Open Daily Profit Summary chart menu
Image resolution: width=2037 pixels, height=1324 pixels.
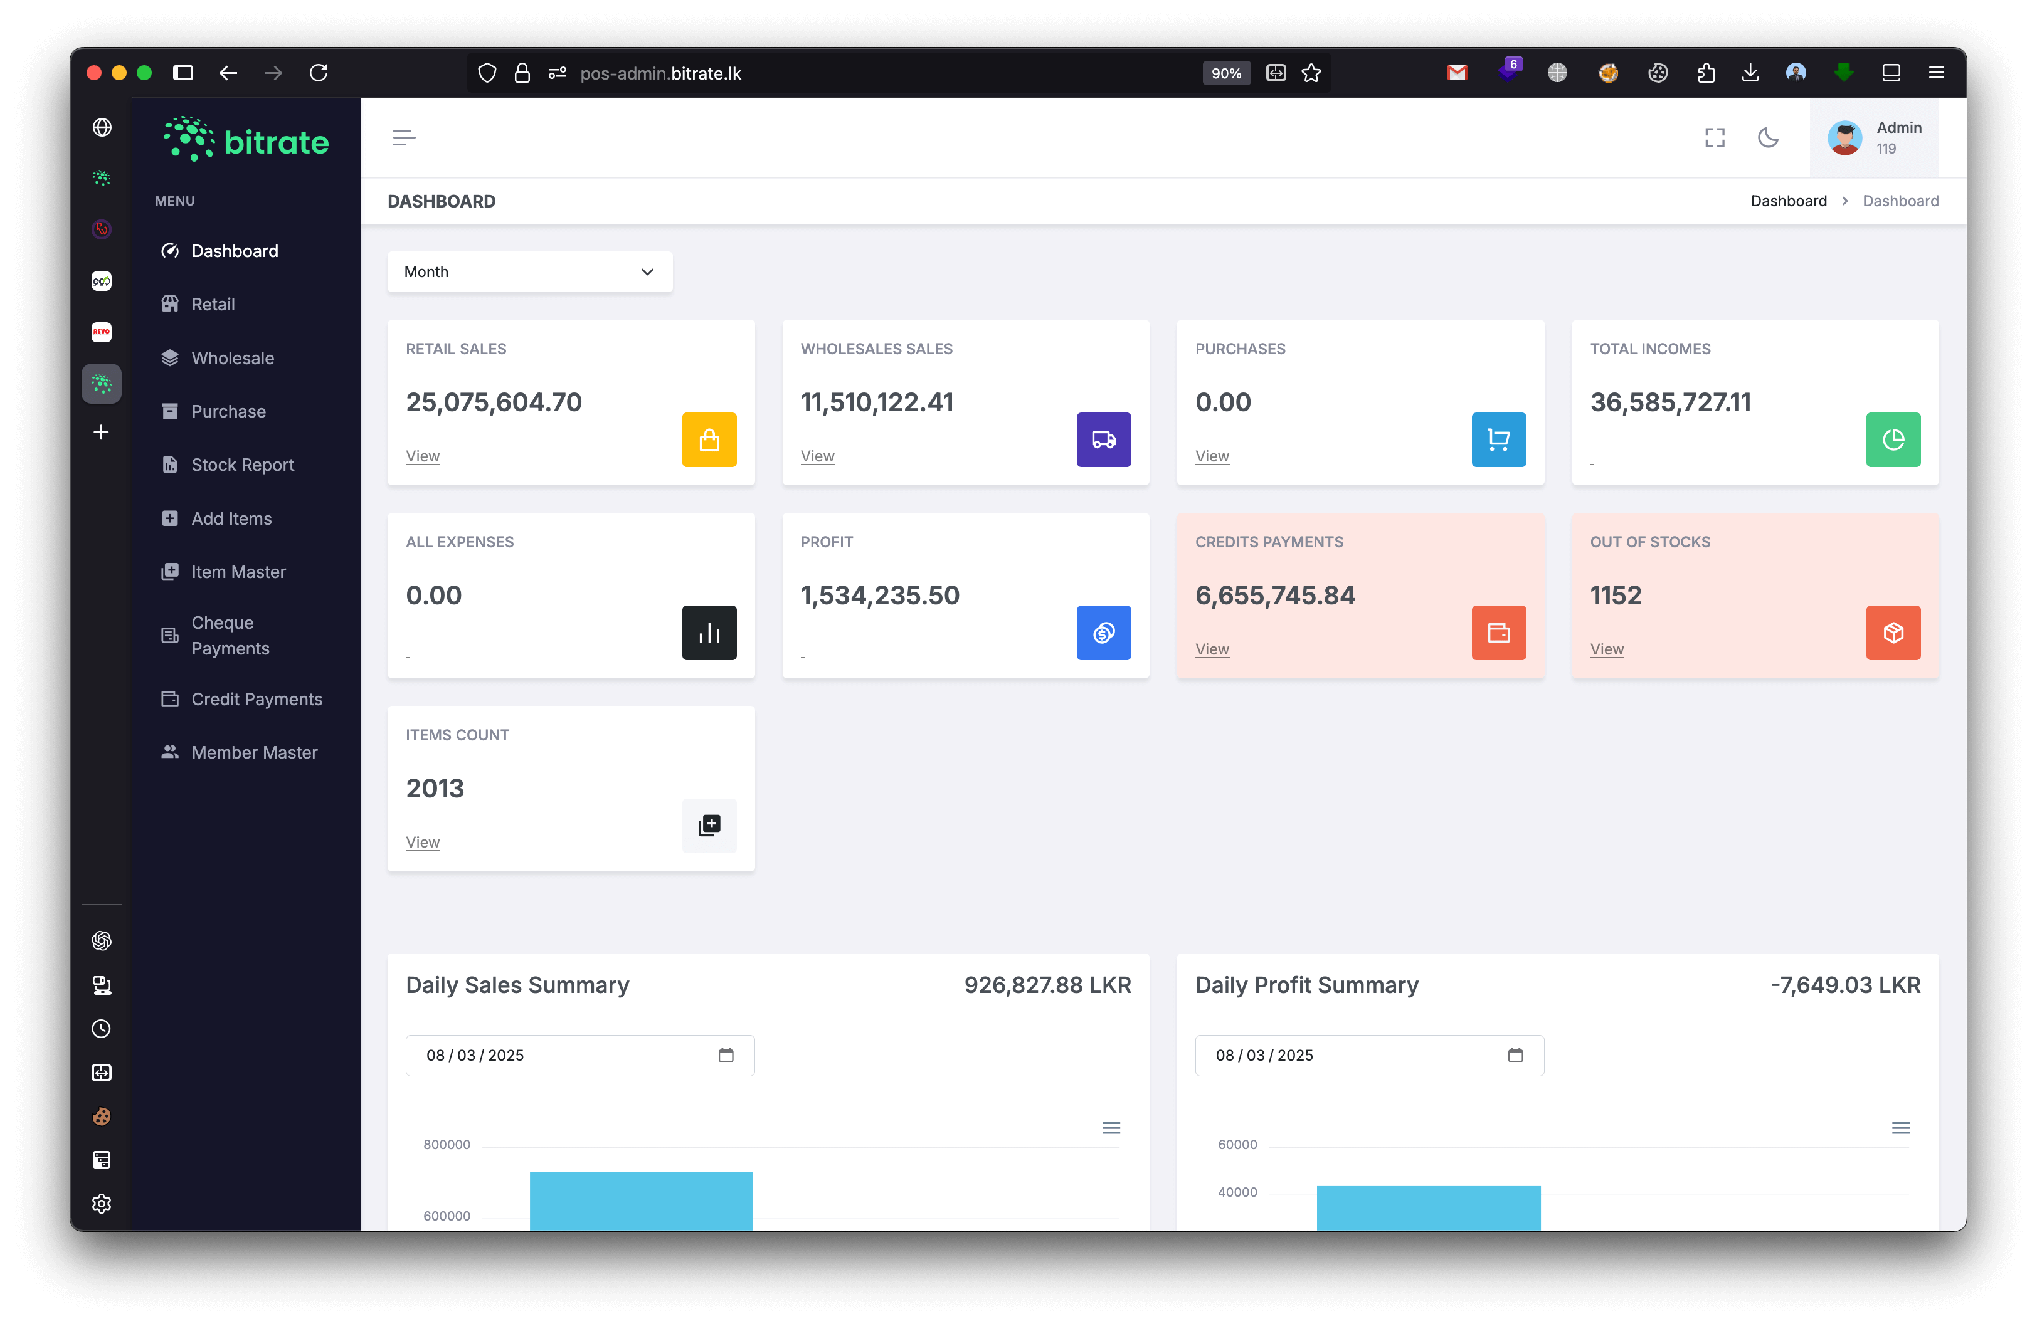[1900, 1128]
